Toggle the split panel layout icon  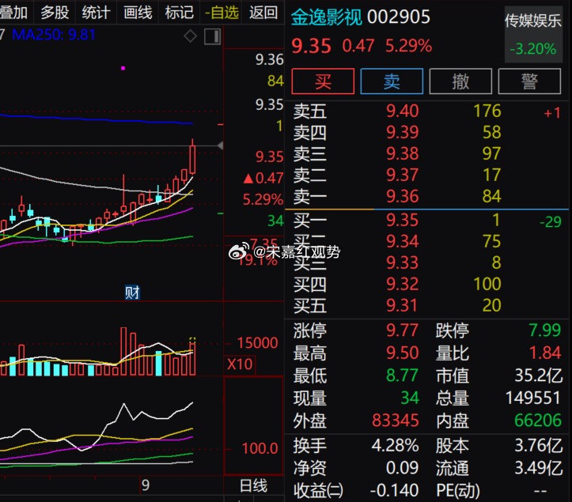pos(212,37)
